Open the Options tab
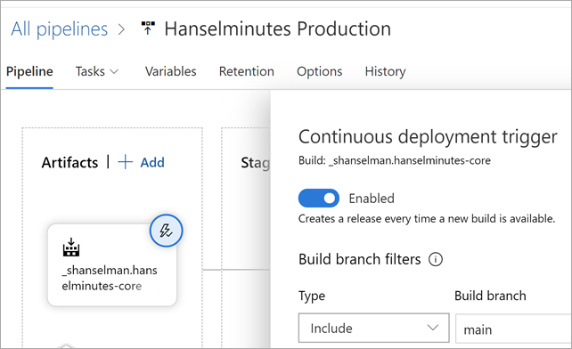Image resolution: width=572 pixels, height=349 pixels. tap(320, 71)
